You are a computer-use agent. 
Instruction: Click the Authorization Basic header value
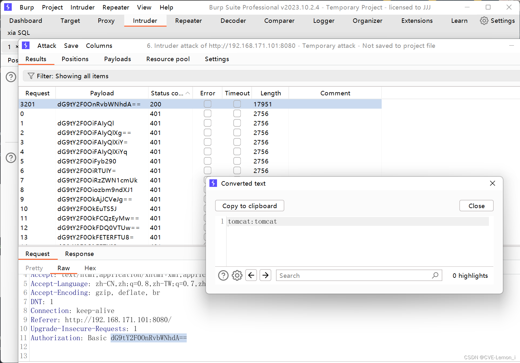149,338
